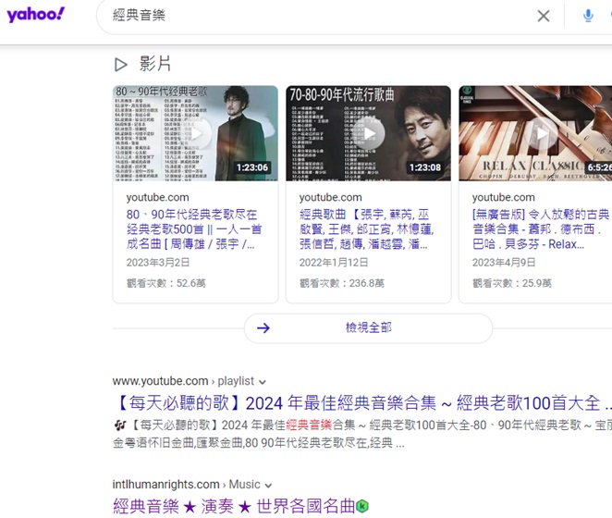Click the 檢視全部 button

pyautogui.click(x=368, y=328)
